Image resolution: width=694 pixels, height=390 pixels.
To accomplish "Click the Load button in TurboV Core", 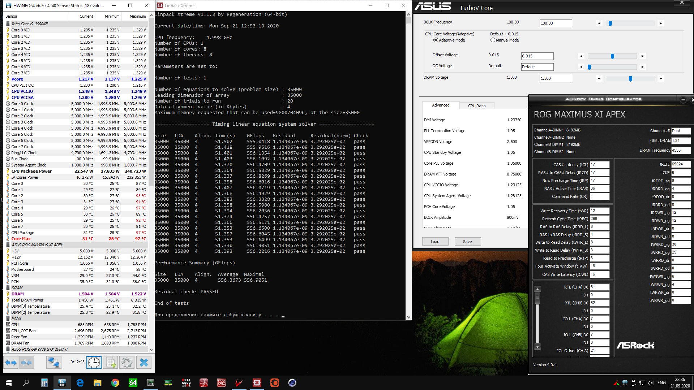I will (x=435, y=242).
